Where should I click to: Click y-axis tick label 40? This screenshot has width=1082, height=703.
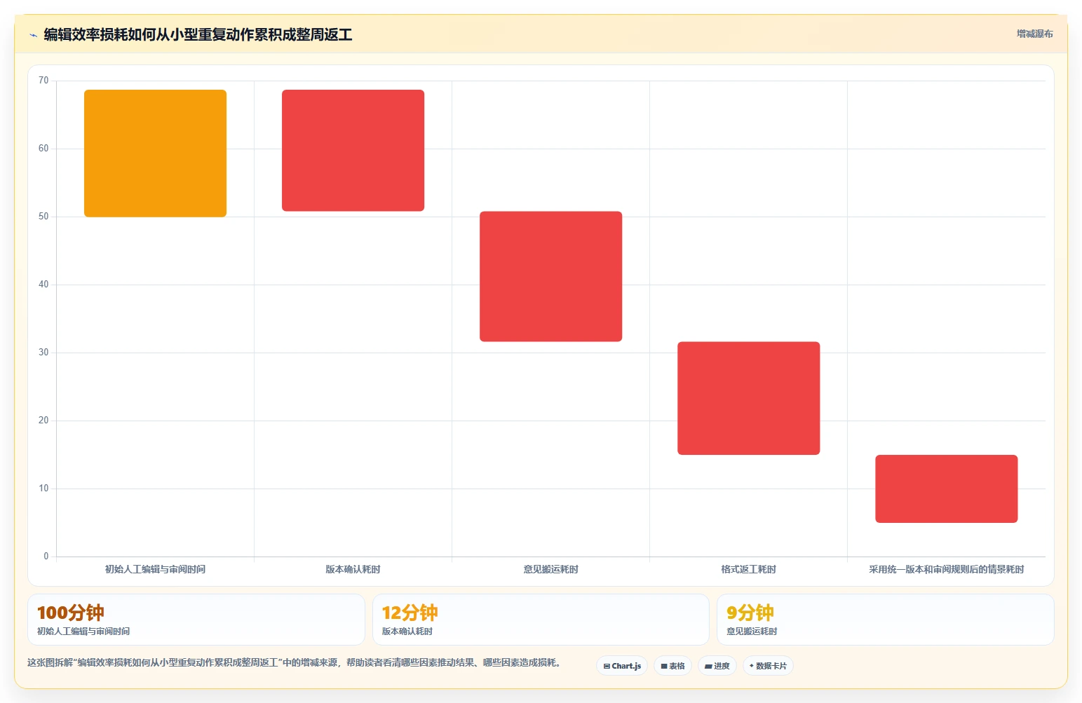point(43,285)
